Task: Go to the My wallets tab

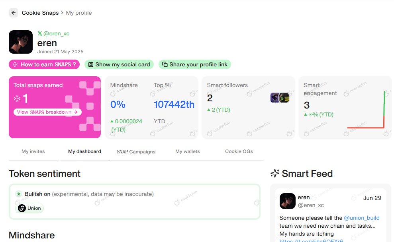Action: pos(188,151)
